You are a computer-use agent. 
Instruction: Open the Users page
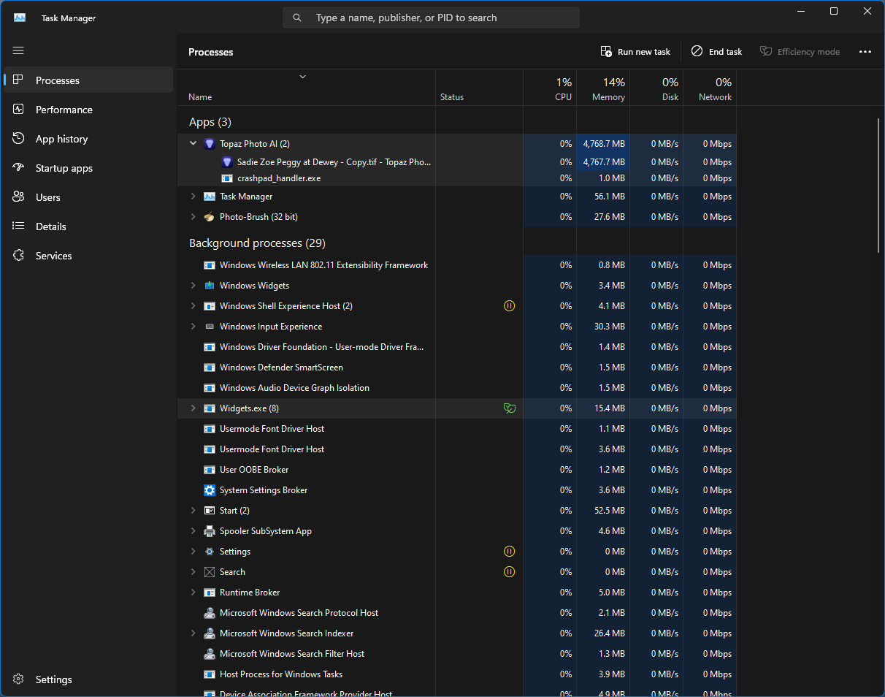pyautogui.click(x=88, y=197)
